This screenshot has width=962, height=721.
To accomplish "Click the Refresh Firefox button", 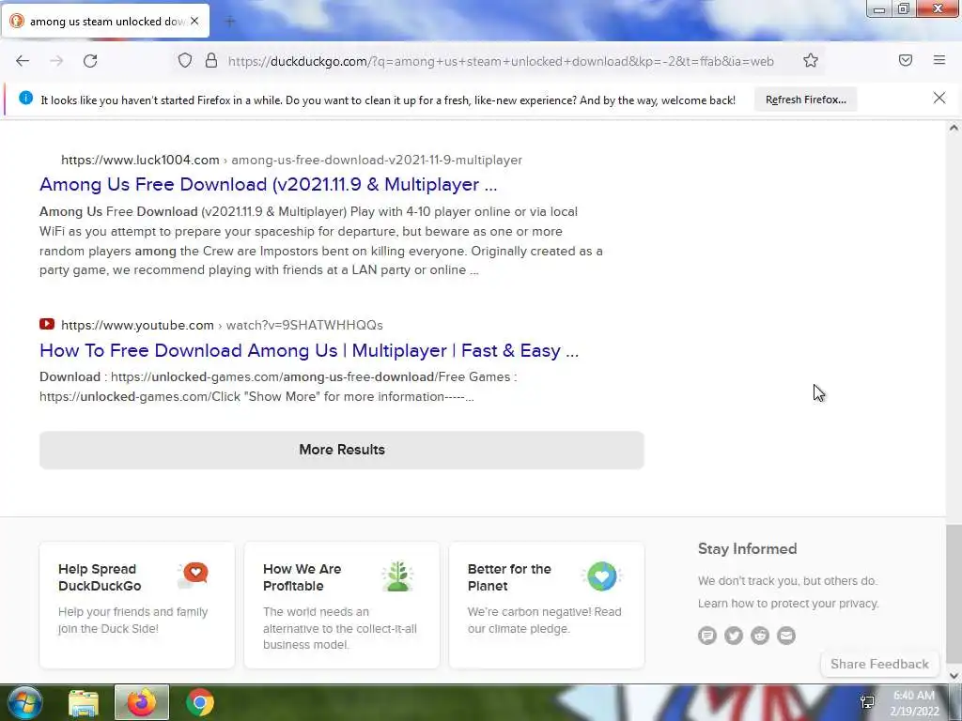I will tap(805, 100).
